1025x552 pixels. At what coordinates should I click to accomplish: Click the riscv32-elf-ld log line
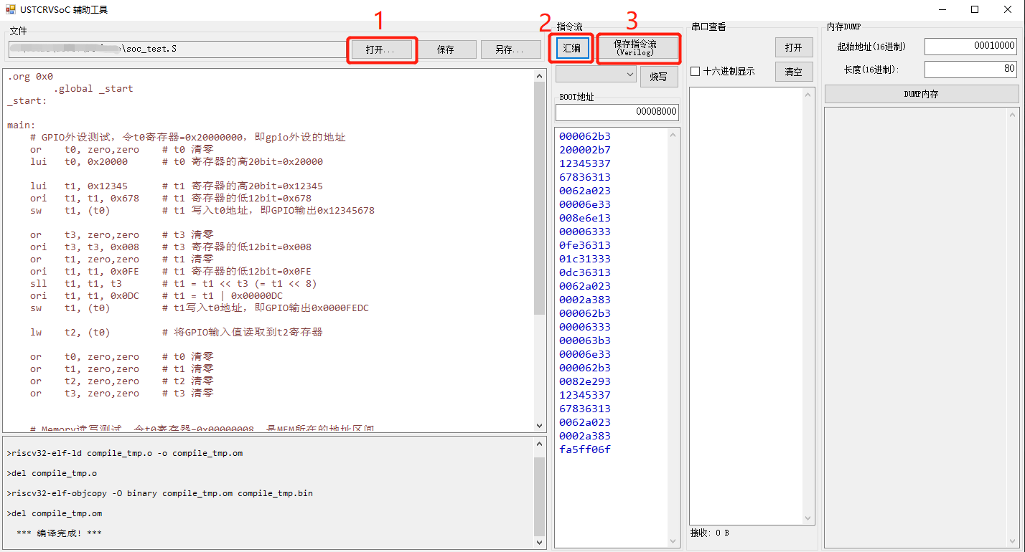point(124,453)
